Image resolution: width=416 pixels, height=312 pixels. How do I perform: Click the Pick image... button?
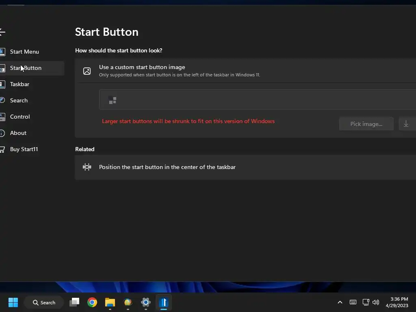[366, 124]
